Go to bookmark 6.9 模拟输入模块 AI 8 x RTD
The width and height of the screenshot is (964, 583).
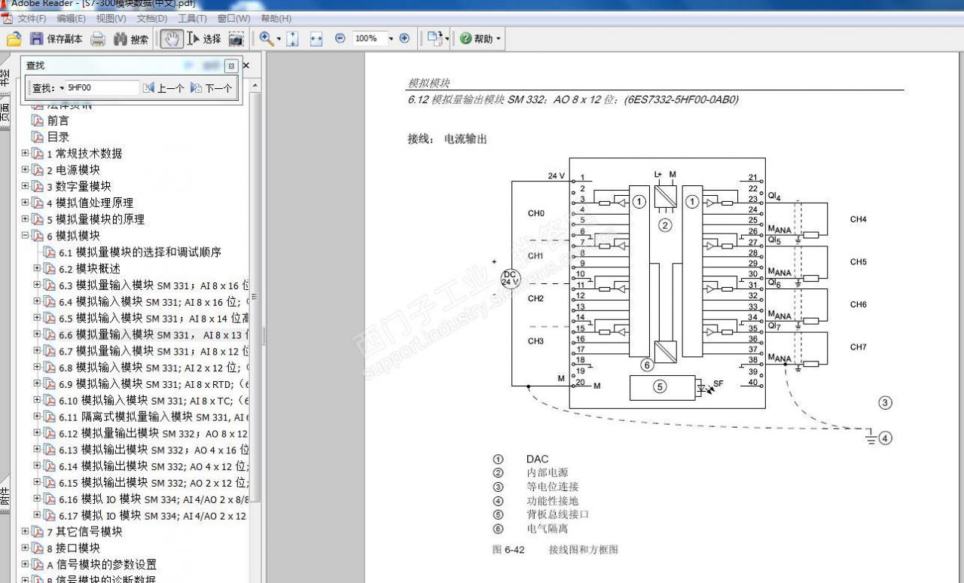pos(154,383)
